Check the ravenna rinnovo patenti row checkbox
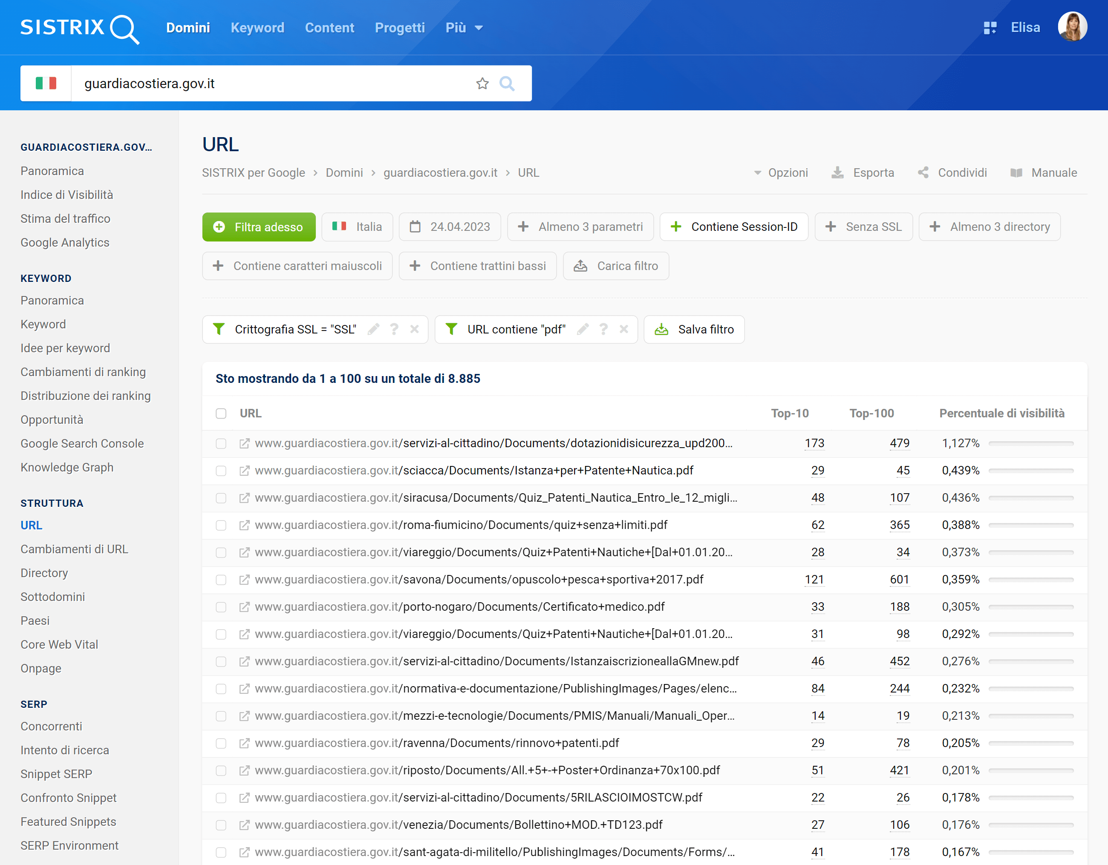This screenshot has width=1108, height=865. [221, 744]
